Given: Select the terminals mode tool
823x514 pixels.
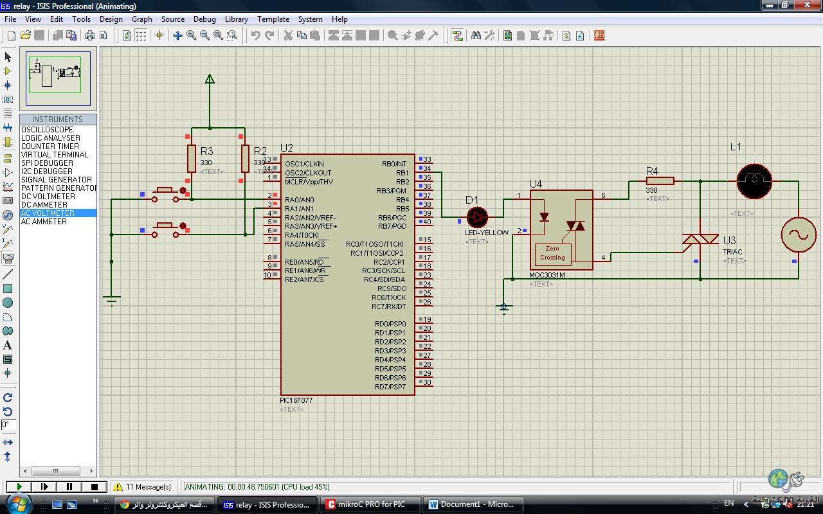Looking at the screenshot, I should (x=8, y=158).
